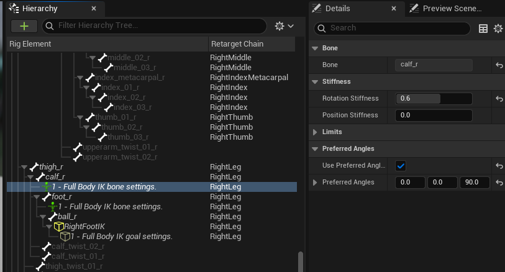Click index_01_r bone icon
505x272 pixels.
[x=96, y=87]
